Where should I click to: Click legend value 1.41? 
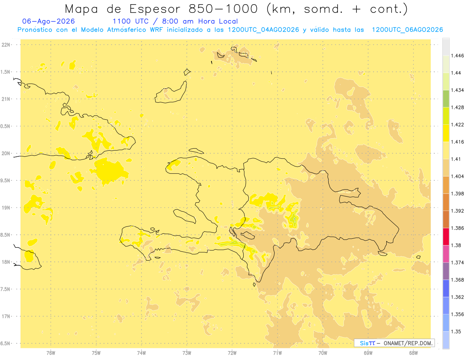point(456,159)
